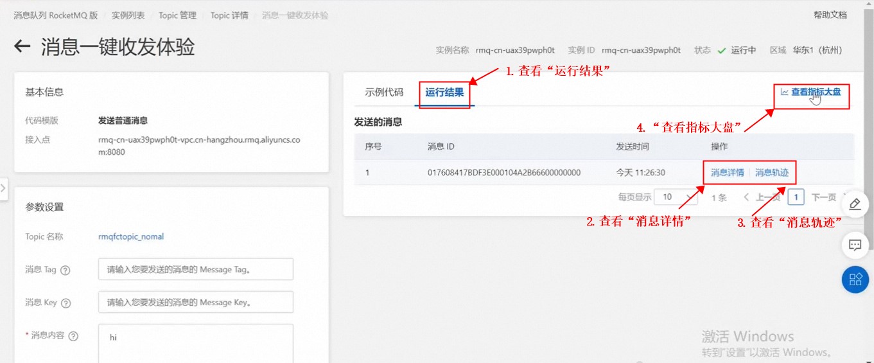The height and width of the screenshot is (363, 874).
Task: Click the blue grid apps floating button
Action: pyautogui.click(x=855, y=279)
